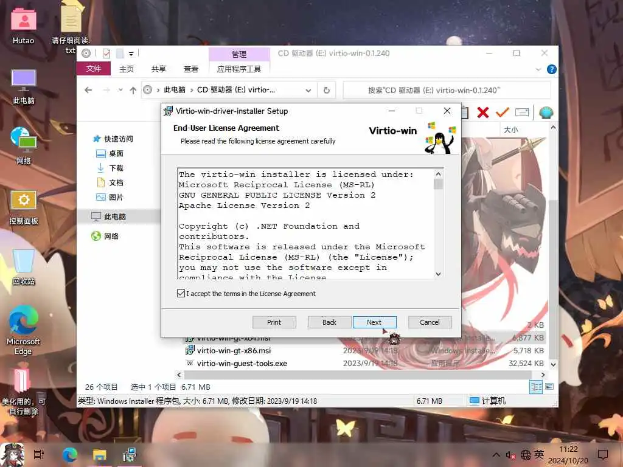Image resolution: width=623 pixels, height=467 pixels.
Task: Show hidden tray icons chevron
Action: tap(496, 455)
